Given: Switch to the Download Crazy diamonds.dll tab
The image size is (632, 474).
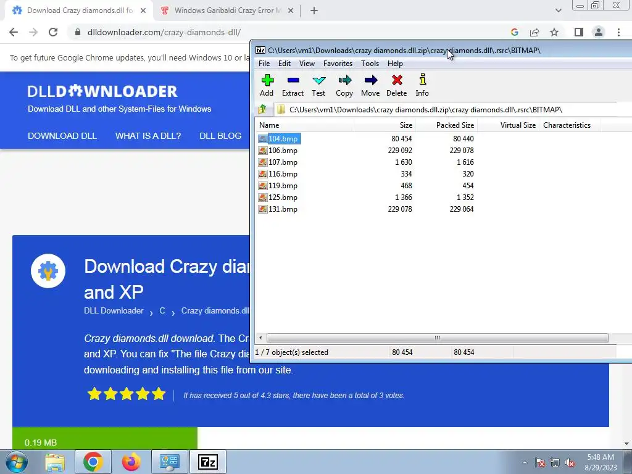Looking at the screenshot, I should 79,10.
